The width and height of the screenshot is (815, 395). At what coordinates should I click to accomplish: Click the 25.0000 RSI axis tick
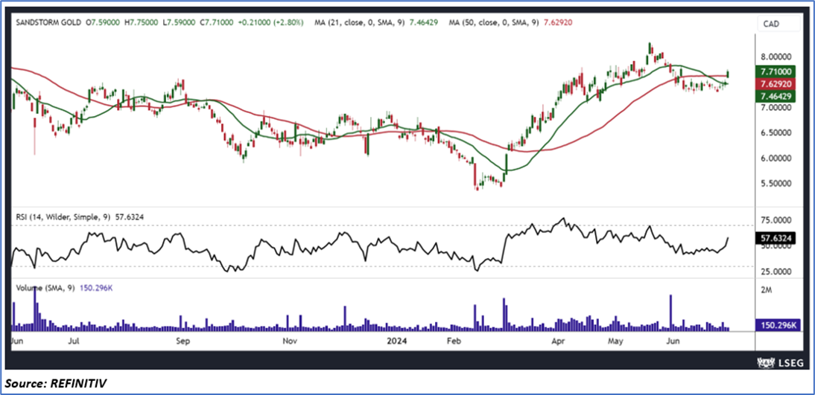click(776, 272)
